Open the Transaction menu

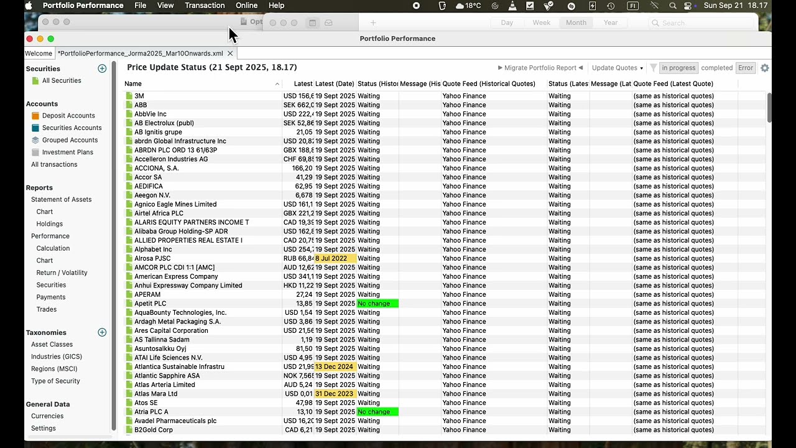[205, 6]
